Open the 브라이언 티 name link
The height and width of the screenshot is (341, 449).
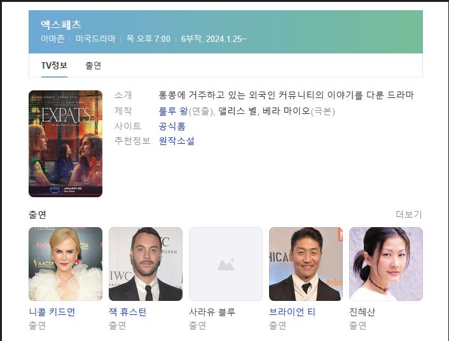coord(293,312)
